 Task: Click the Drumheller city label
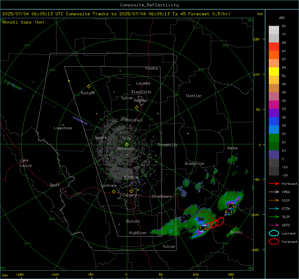tap(195, 164)
